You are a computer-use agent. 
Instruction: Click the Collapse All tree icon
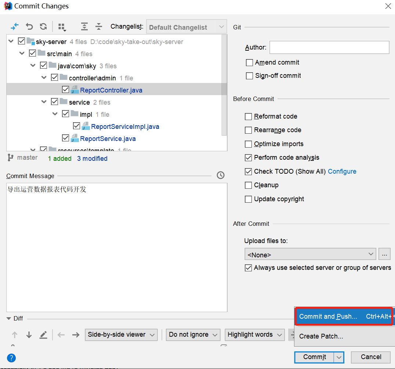coord(99,27)
